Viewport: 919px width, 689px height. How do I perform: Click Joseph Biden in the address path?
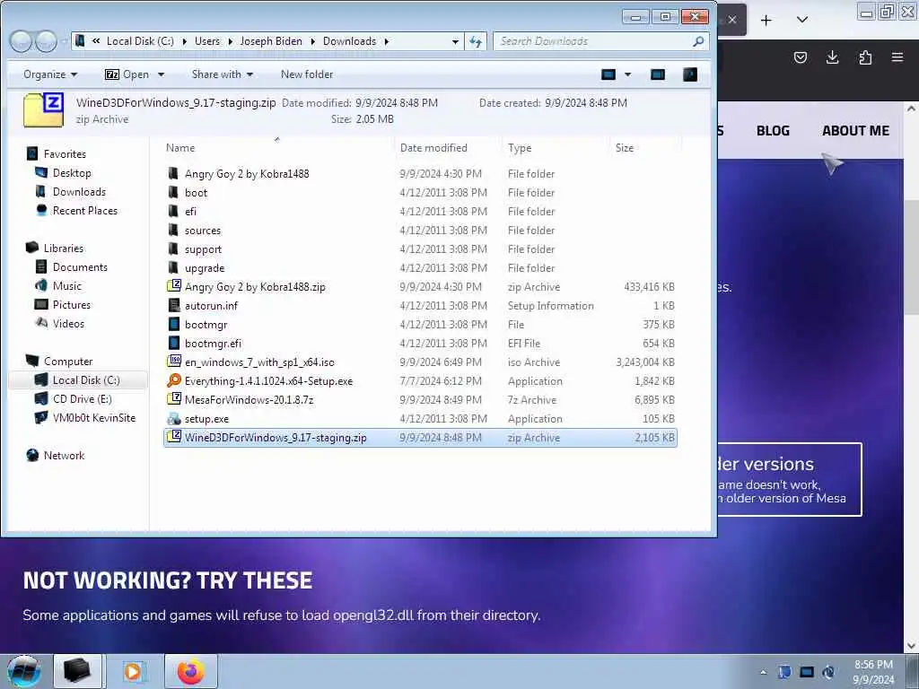click(x=271, y=41)
